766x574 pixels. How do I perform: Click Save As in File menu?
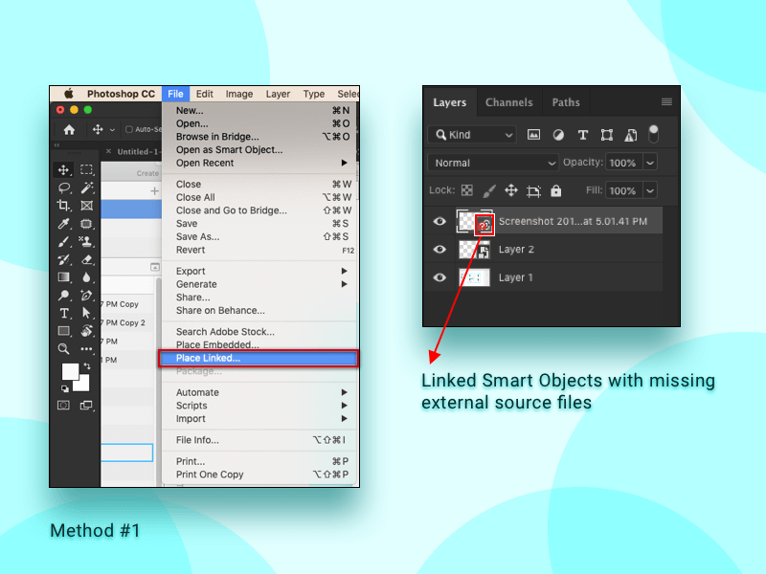[197, 237]
